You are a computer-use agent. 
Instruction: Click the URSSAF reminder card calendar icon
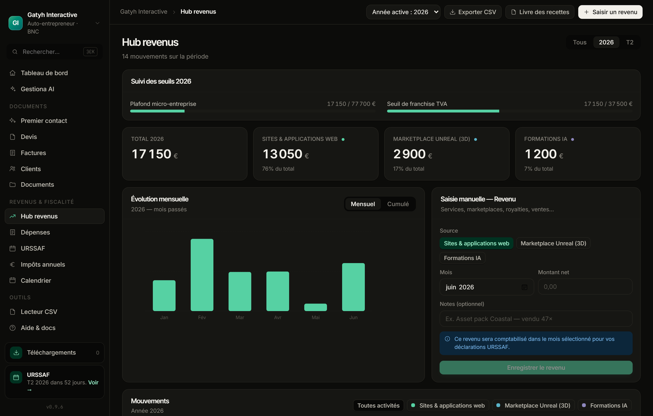(16, 377)
